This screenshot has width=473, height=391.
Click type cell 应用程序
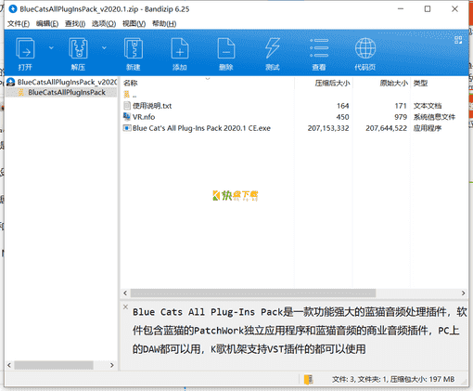coord(428,128)
